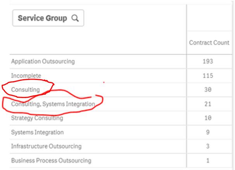Select the Application Outsourcing row

[43, 61]
